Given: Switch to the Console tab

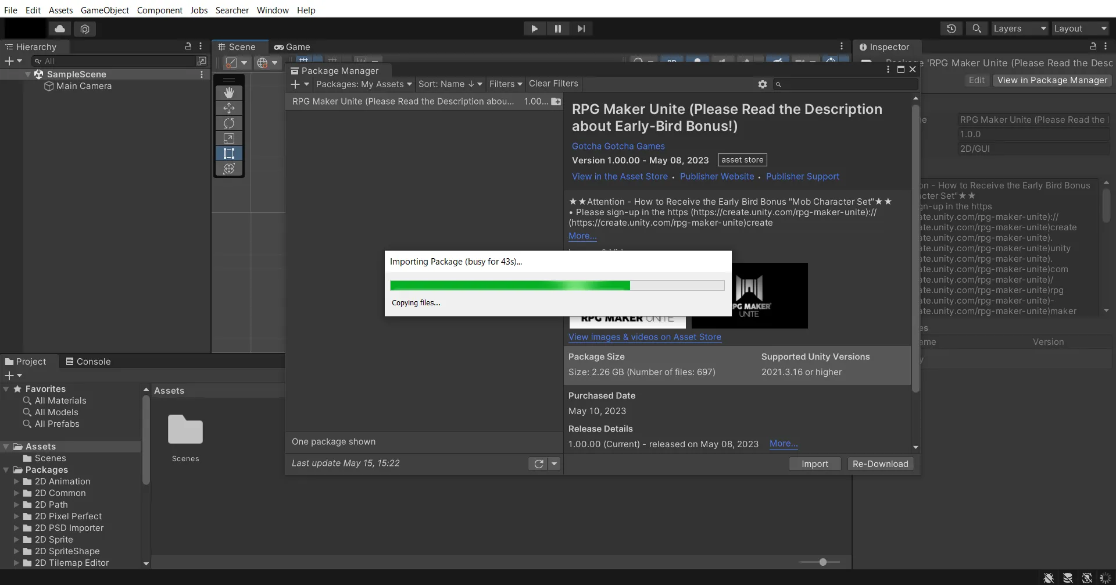Looking at the screenshot, I should [88, 361].
